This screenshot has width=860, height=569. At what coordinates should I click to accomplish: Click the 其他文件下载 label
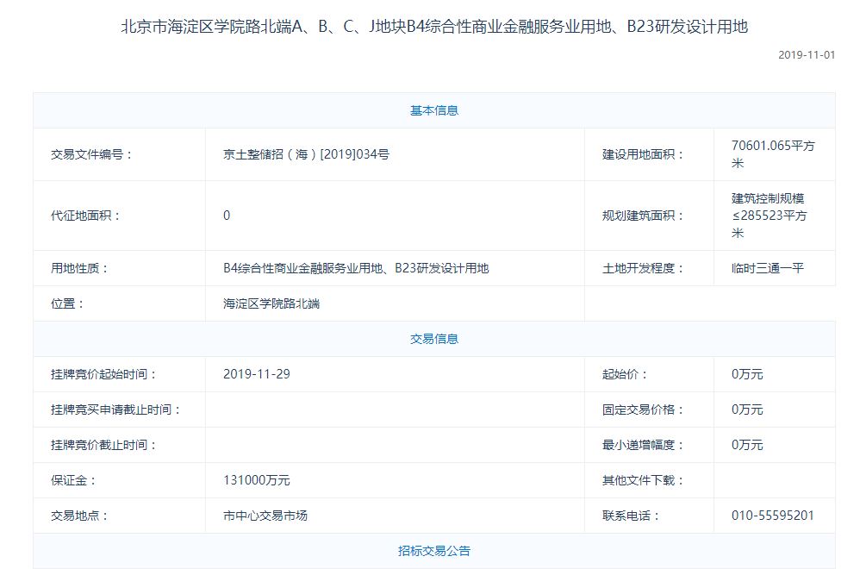coord(643,480)
